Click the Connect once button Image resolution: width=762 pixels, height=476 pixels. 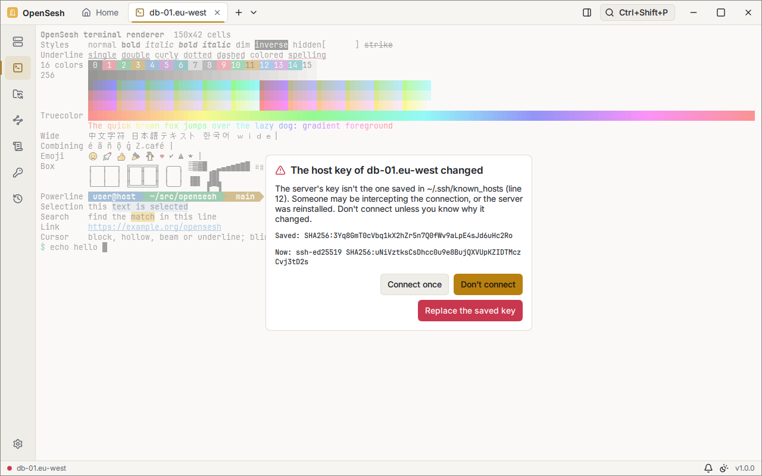(415, 284)
